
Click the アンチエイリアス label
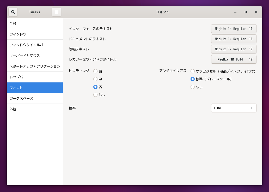tap(173, 71)
